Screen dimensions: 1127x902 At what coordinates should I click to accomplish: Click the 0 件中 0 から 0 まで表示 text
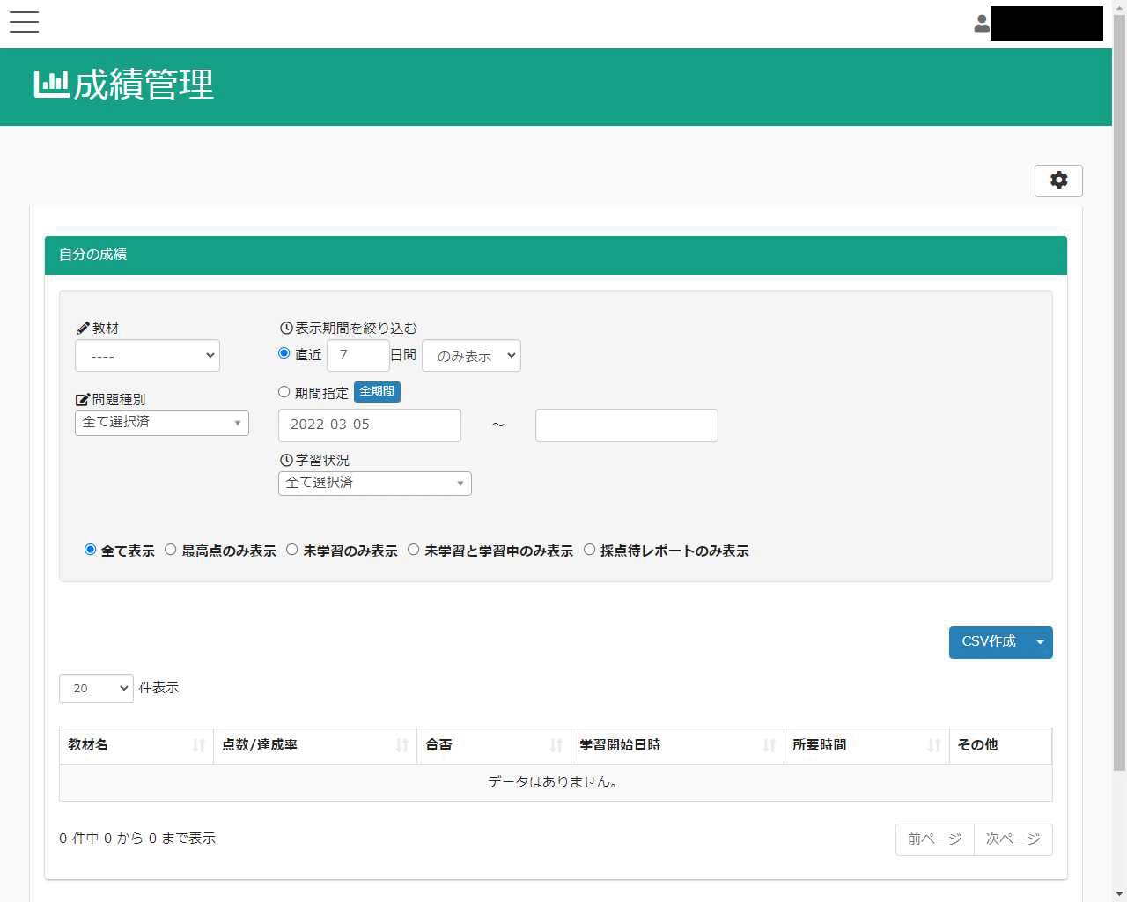point(137,839)
